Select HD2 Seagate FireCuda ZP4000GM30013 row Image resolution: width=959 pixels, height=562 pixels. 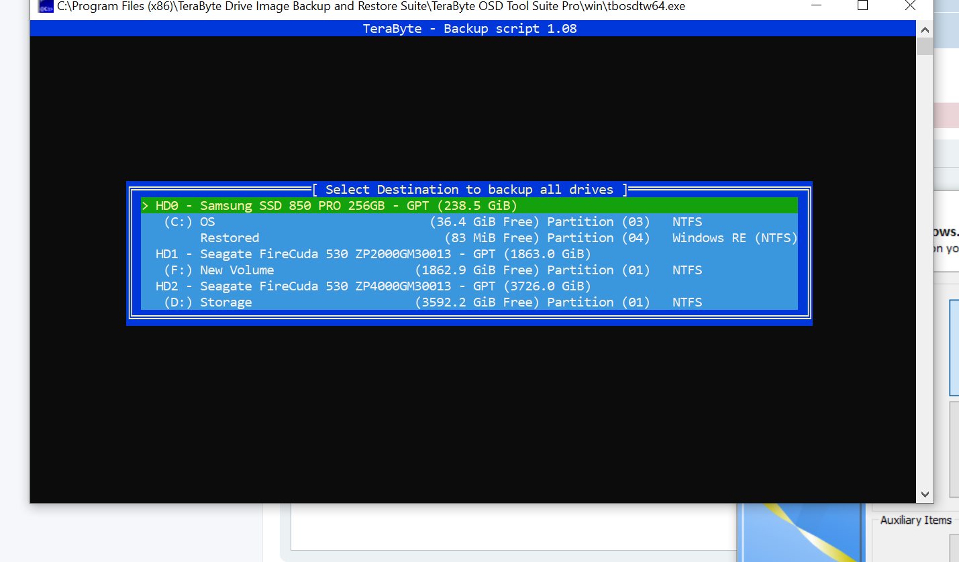(469, 286)
